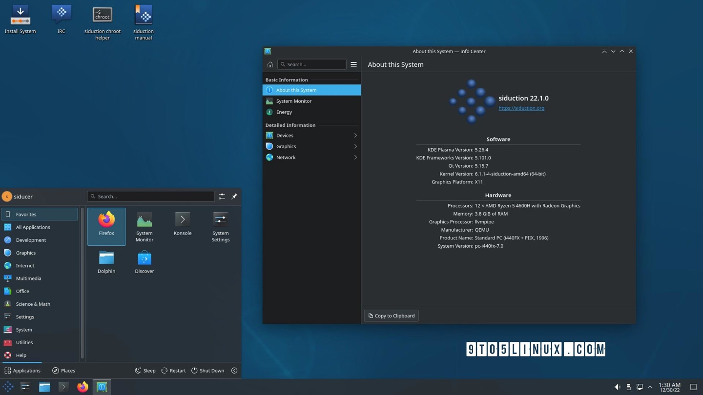Click Firefox icon in taskbar
The image size is (703, 395).
click(x=83, y=387)
